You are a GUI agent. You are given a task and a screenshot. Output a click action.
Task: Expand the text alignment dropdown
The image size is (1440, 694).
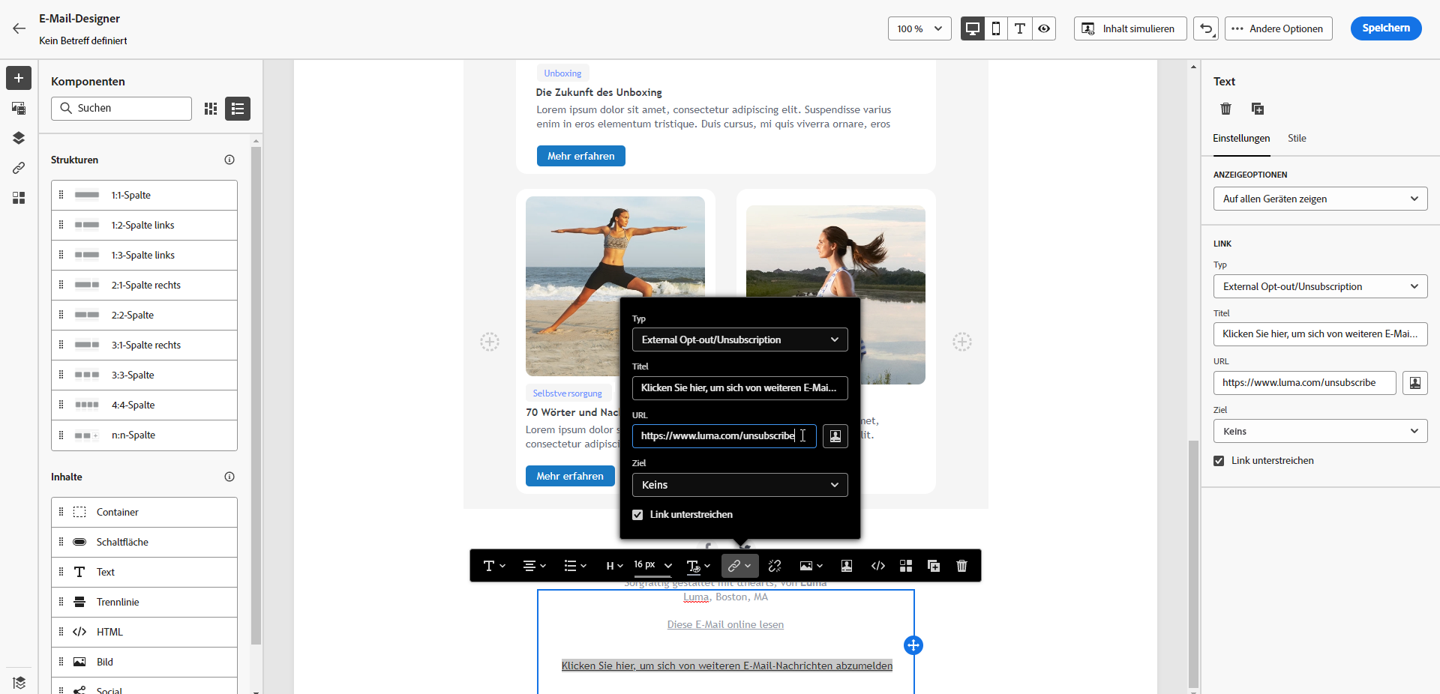tap(534, 566)
